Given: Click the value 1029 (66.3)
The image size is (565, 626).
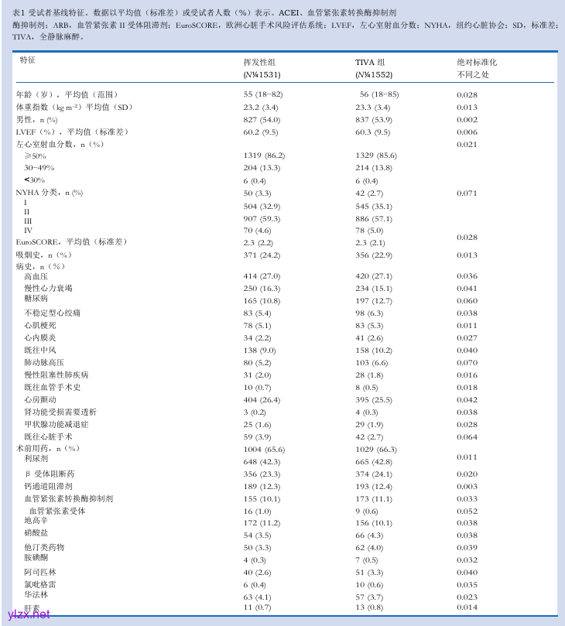Looking at the screenshot, I should click(376, 449).
